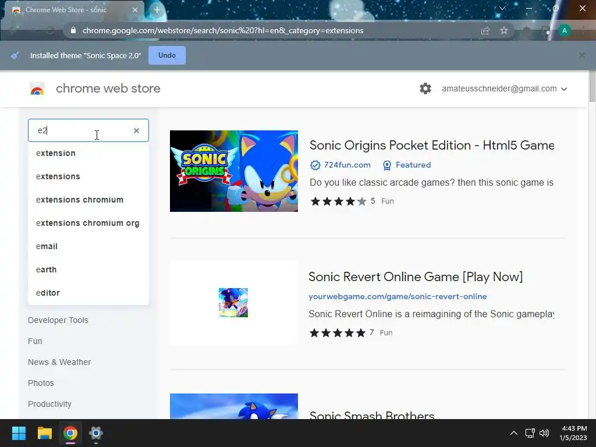Show hidden system tray icons
596x447 pixels.
(513, 433)
